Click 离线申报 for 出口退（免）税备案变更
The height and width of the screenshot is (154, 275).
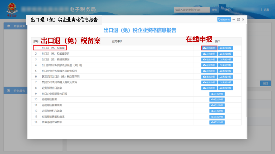point(225,54)
